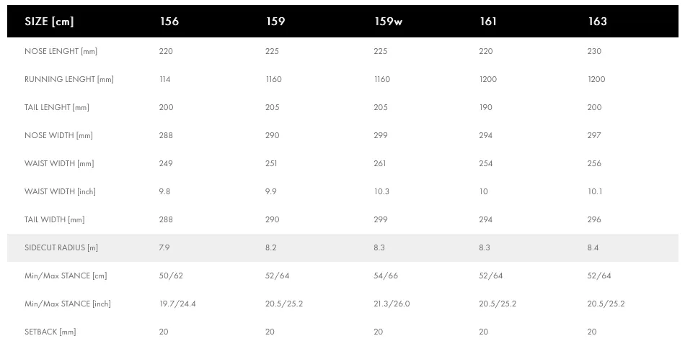Viewport: 685px width, 346px height.
Task: Click the RUNNING LENGHT value 114
Action: (164, 79)
